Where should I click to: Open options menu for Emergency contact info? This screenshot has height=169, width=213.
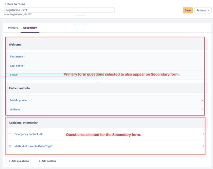203,134
